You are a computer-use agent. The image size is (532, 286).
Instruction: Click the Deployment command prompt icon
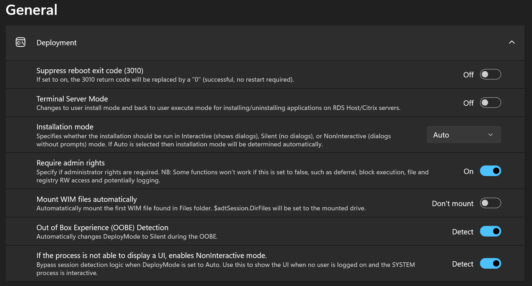pyautogui.click(x=21, y=42)
